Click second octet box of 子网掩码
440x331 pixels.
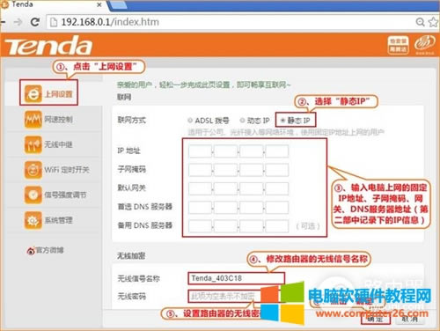(225, 170)
